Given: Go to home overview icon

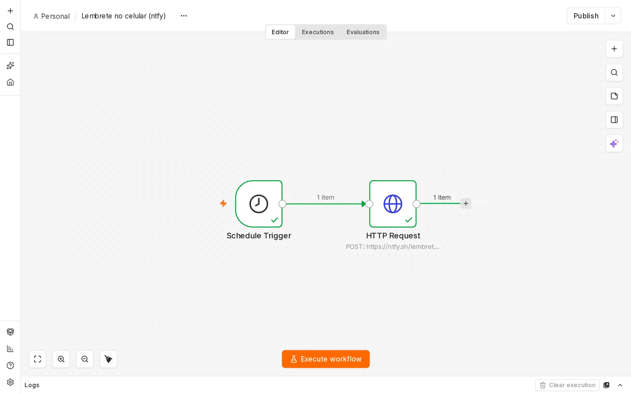Looking at the screenshot, I should click(10, 82).
